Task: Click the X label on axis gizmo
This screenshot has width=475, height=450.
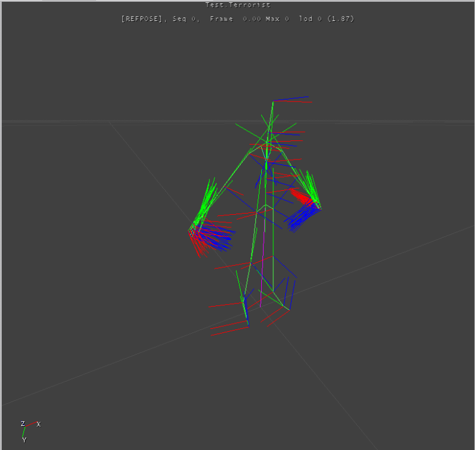Action: click(38, 424)
